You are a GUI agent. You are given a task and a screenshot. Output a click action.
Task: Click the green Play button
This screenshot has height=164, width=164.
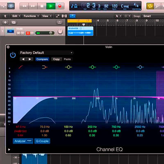click(x=51, y=6)
